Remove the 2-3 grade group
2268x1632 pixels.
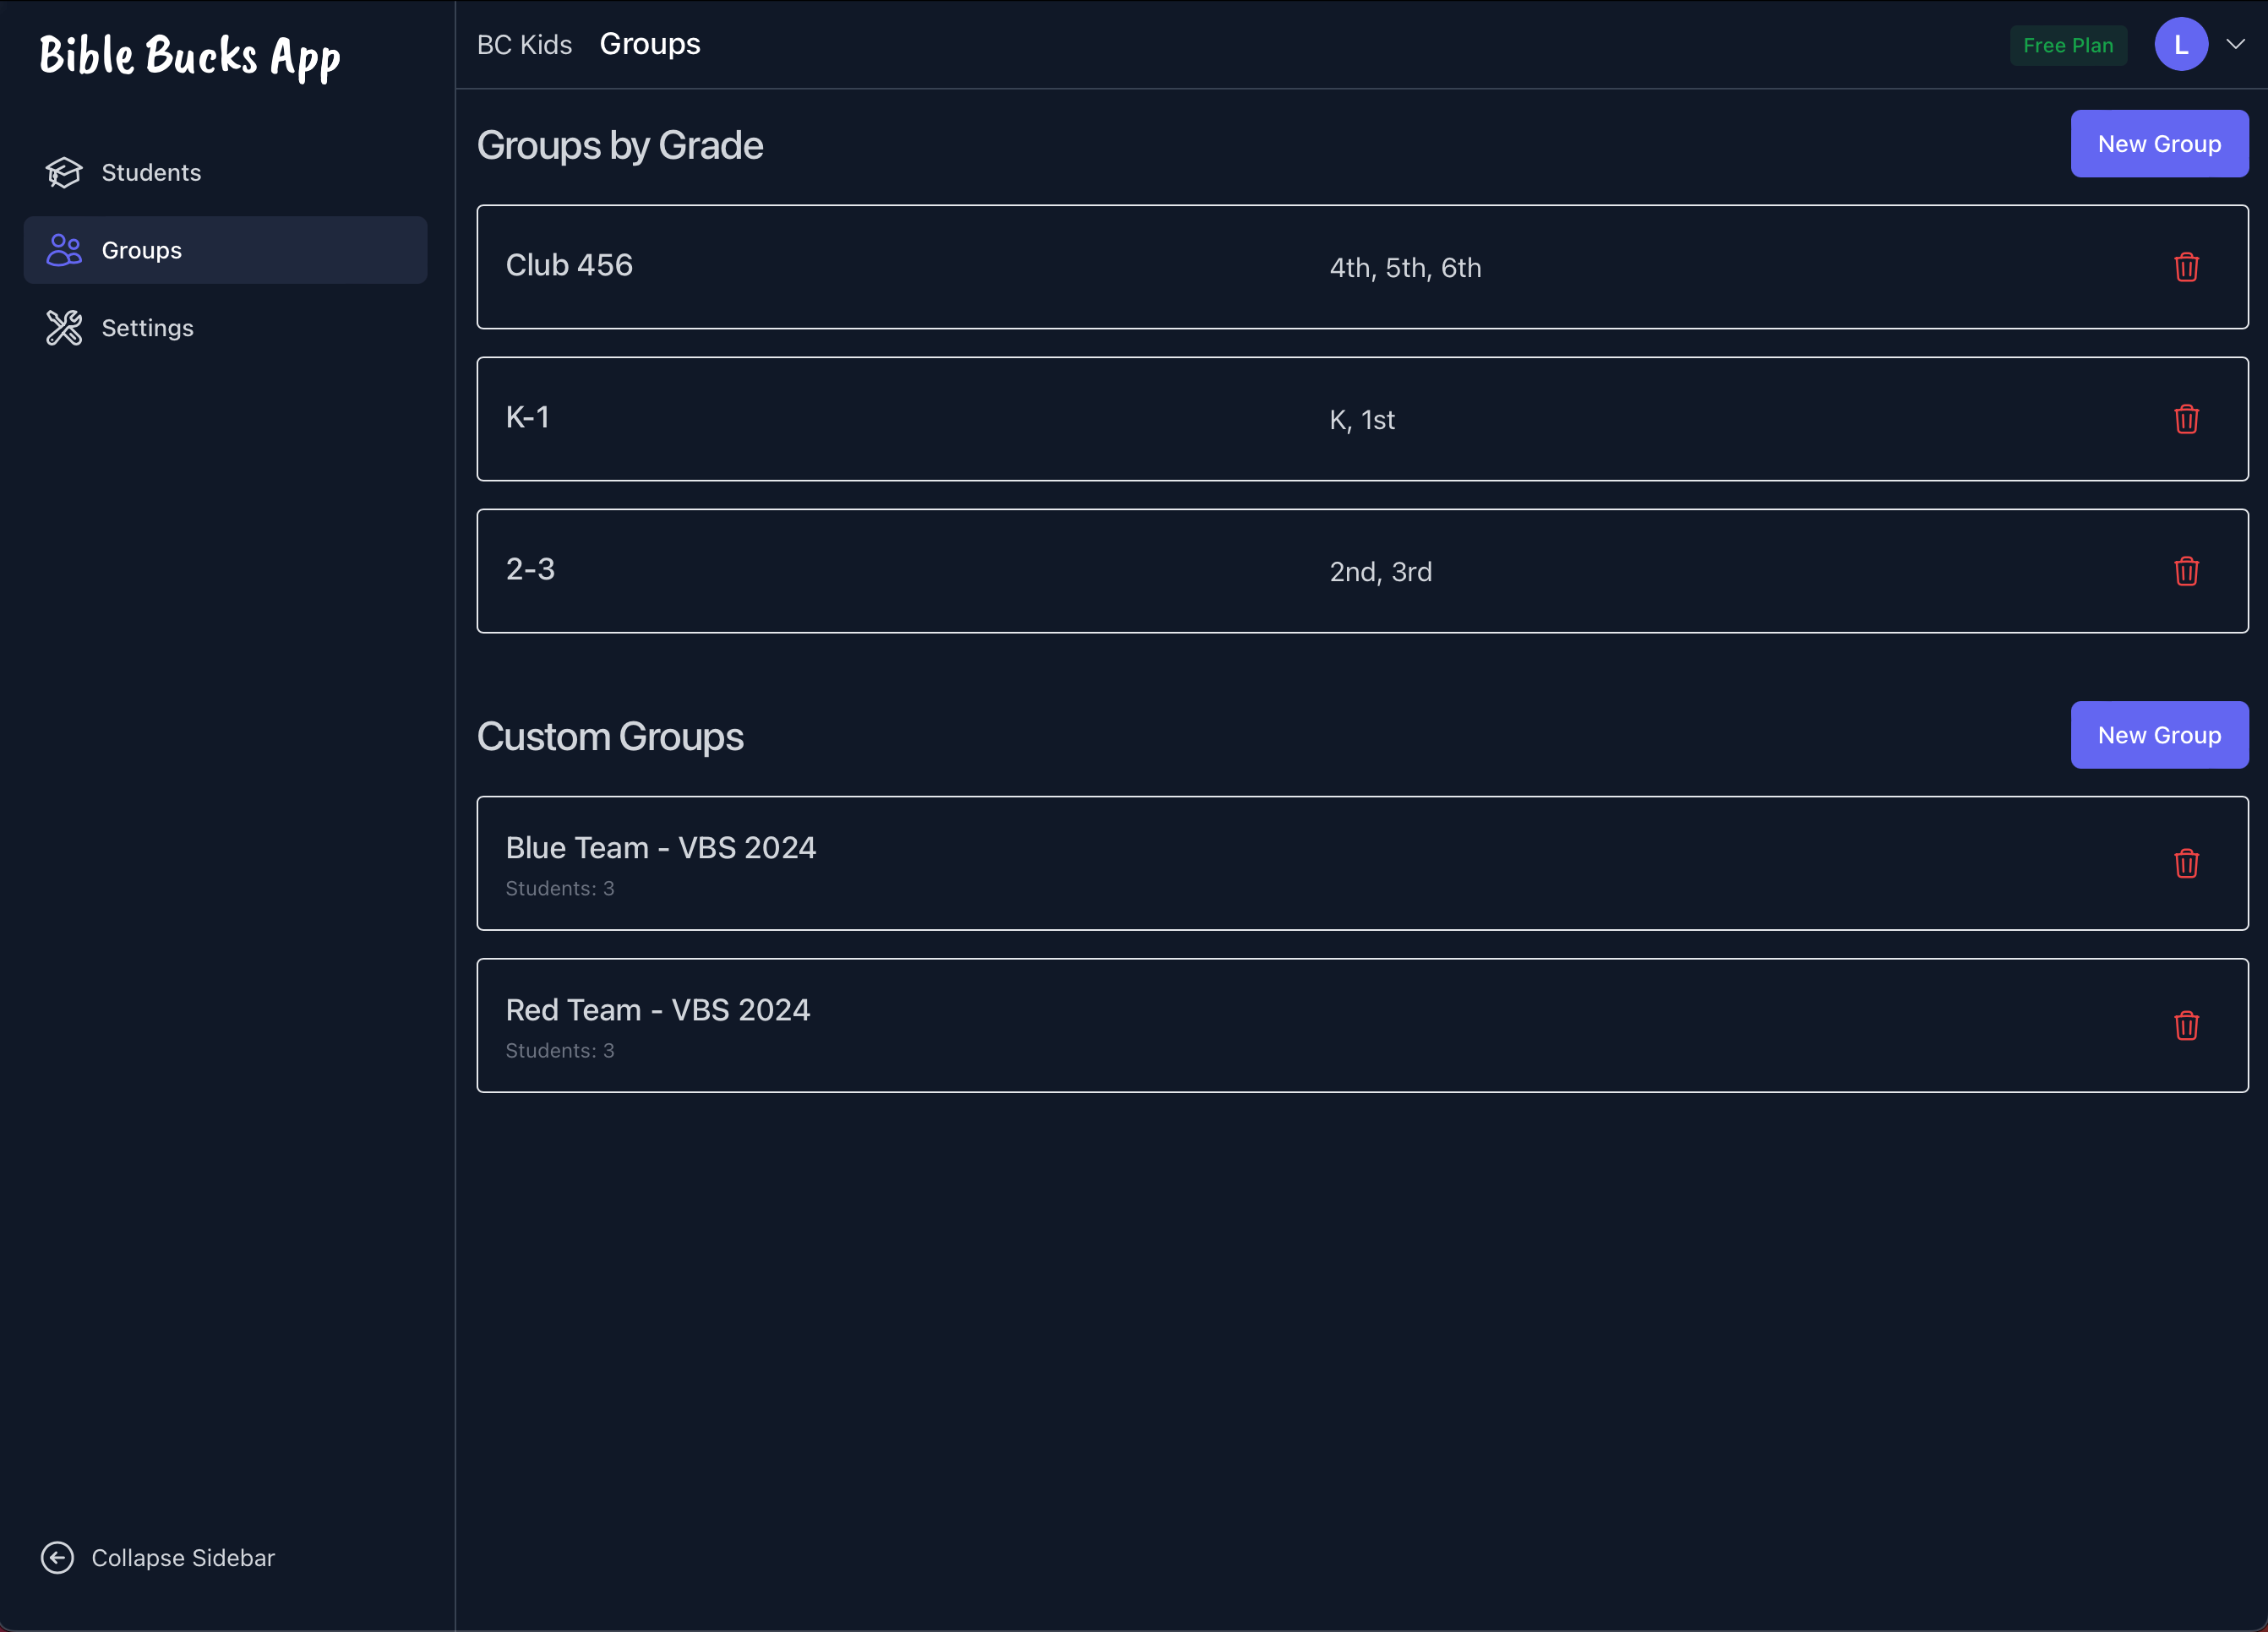pos(2186,571)
